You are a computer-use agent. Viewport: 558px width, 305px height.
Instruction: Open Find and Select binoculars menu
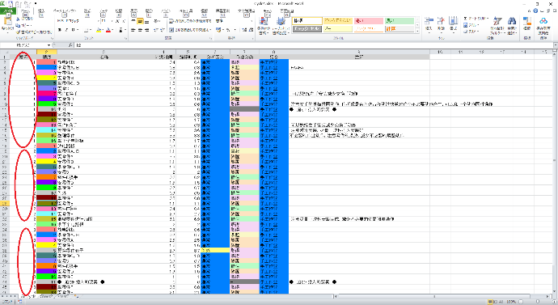coord(512,26)
